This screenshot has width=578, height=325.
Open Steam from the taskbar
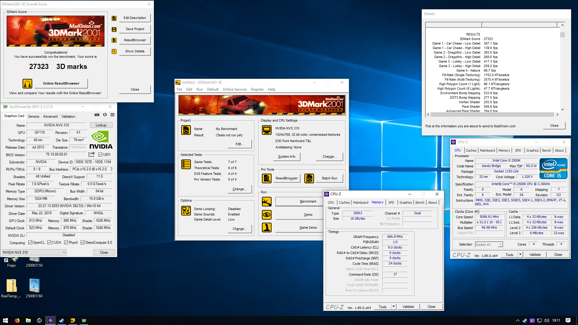[x=62, y=320]
